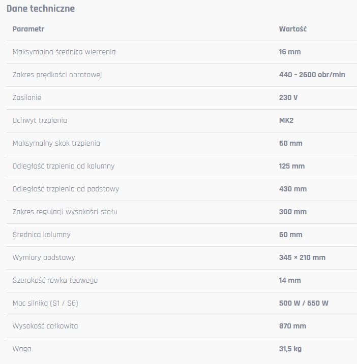
Task: Select the 'MK2' spindle holder value
Action: [286, 120]
